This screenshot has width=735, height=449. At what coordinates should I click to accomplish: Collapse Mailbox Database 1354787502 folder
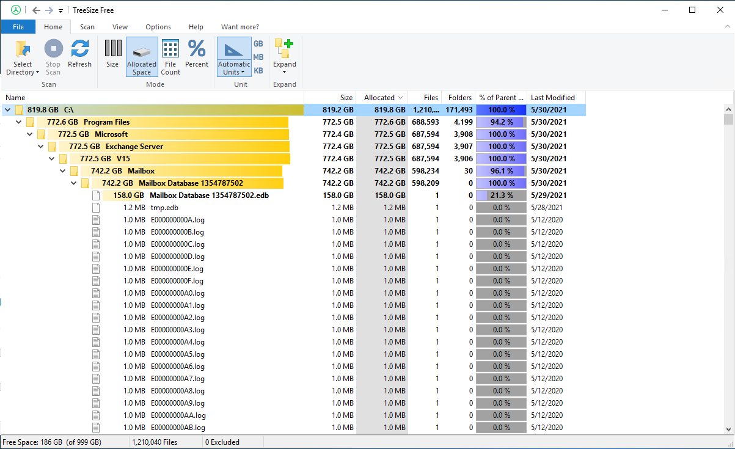tap(74, 183)
